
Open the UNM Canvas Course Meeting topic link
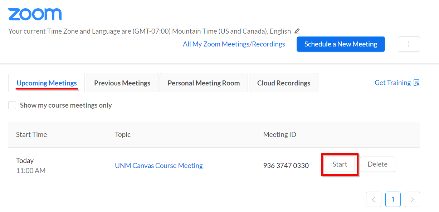point(158,166)
